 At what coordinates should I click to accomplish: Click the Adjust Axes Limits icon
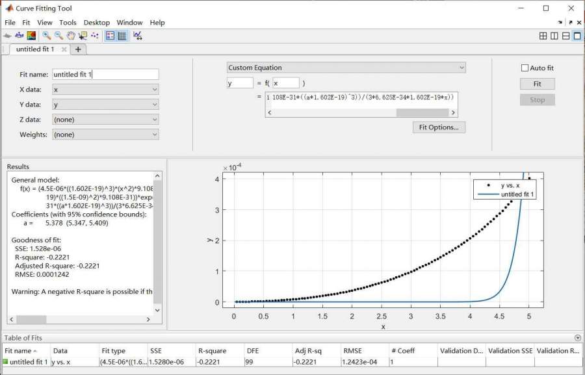pyautogui.click(x=138, y=36)
